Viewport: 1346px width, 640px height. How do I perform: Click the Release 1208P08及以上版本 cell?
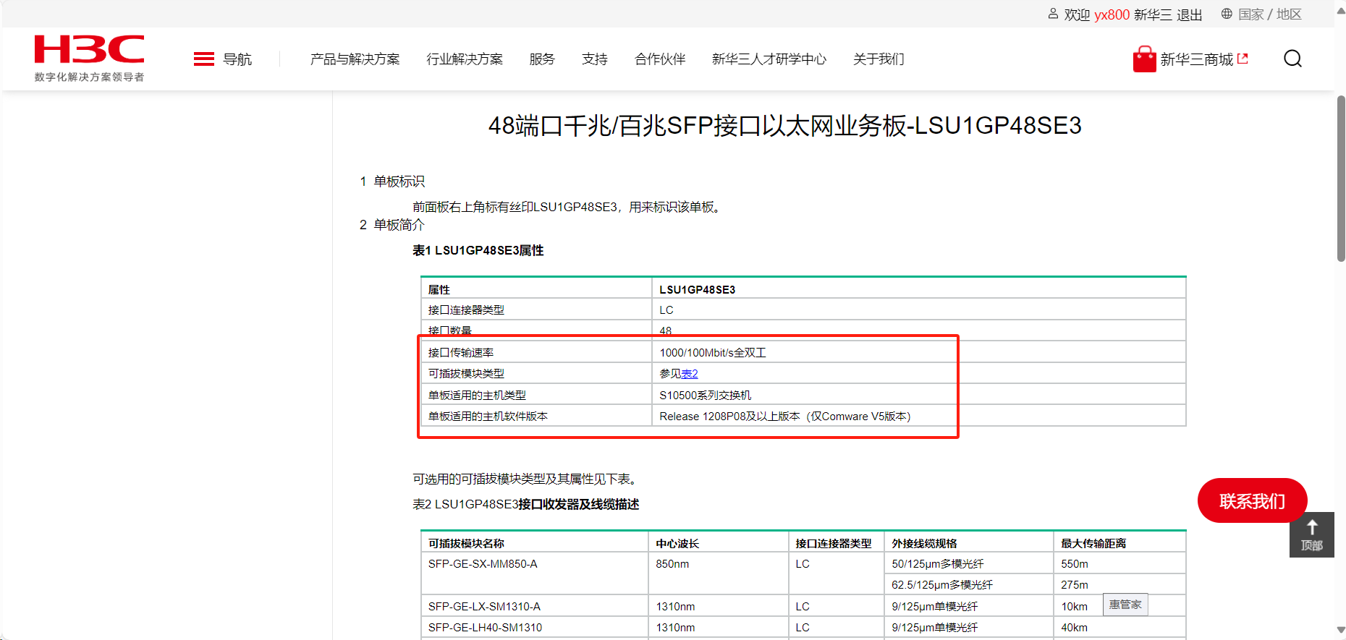(x=919, y=416)
